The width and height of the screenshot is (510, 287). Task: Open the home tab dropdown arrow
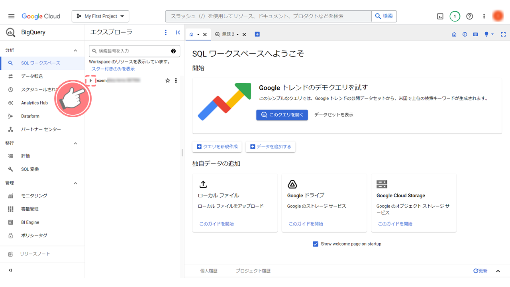tap(198, 35)
